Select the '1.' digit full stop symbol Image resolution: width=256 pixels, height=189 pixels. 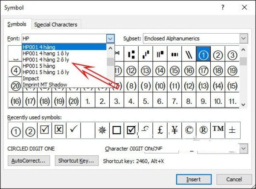pos(88,101)
